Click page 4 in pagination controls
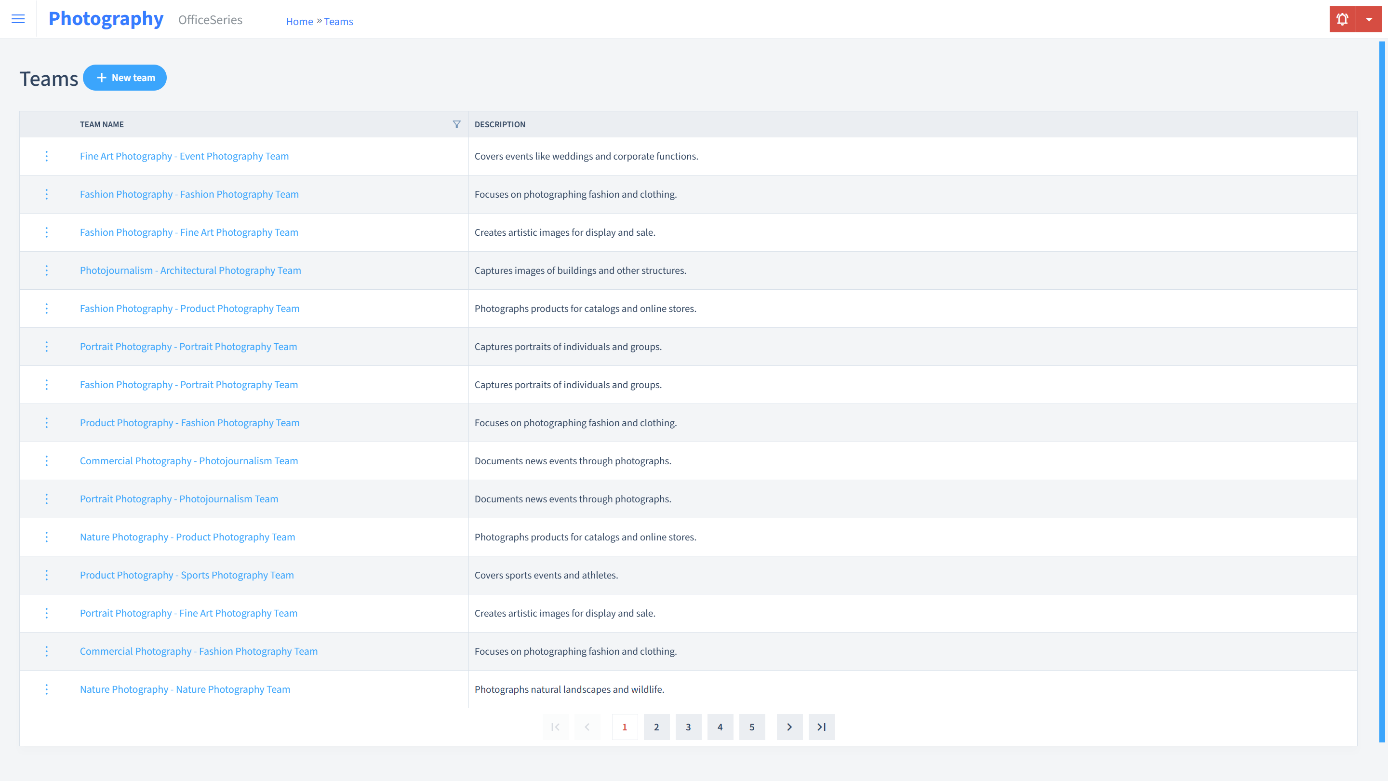 720,727
